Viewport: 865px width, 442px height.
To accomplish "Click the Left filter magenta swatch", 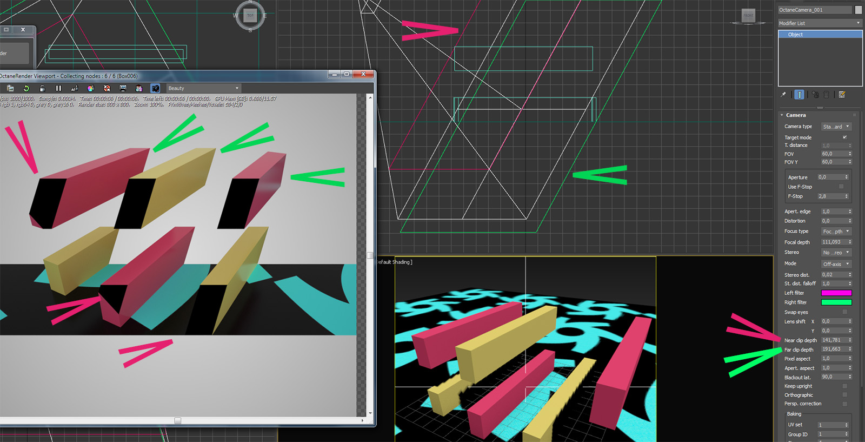I will coord(836,293).
